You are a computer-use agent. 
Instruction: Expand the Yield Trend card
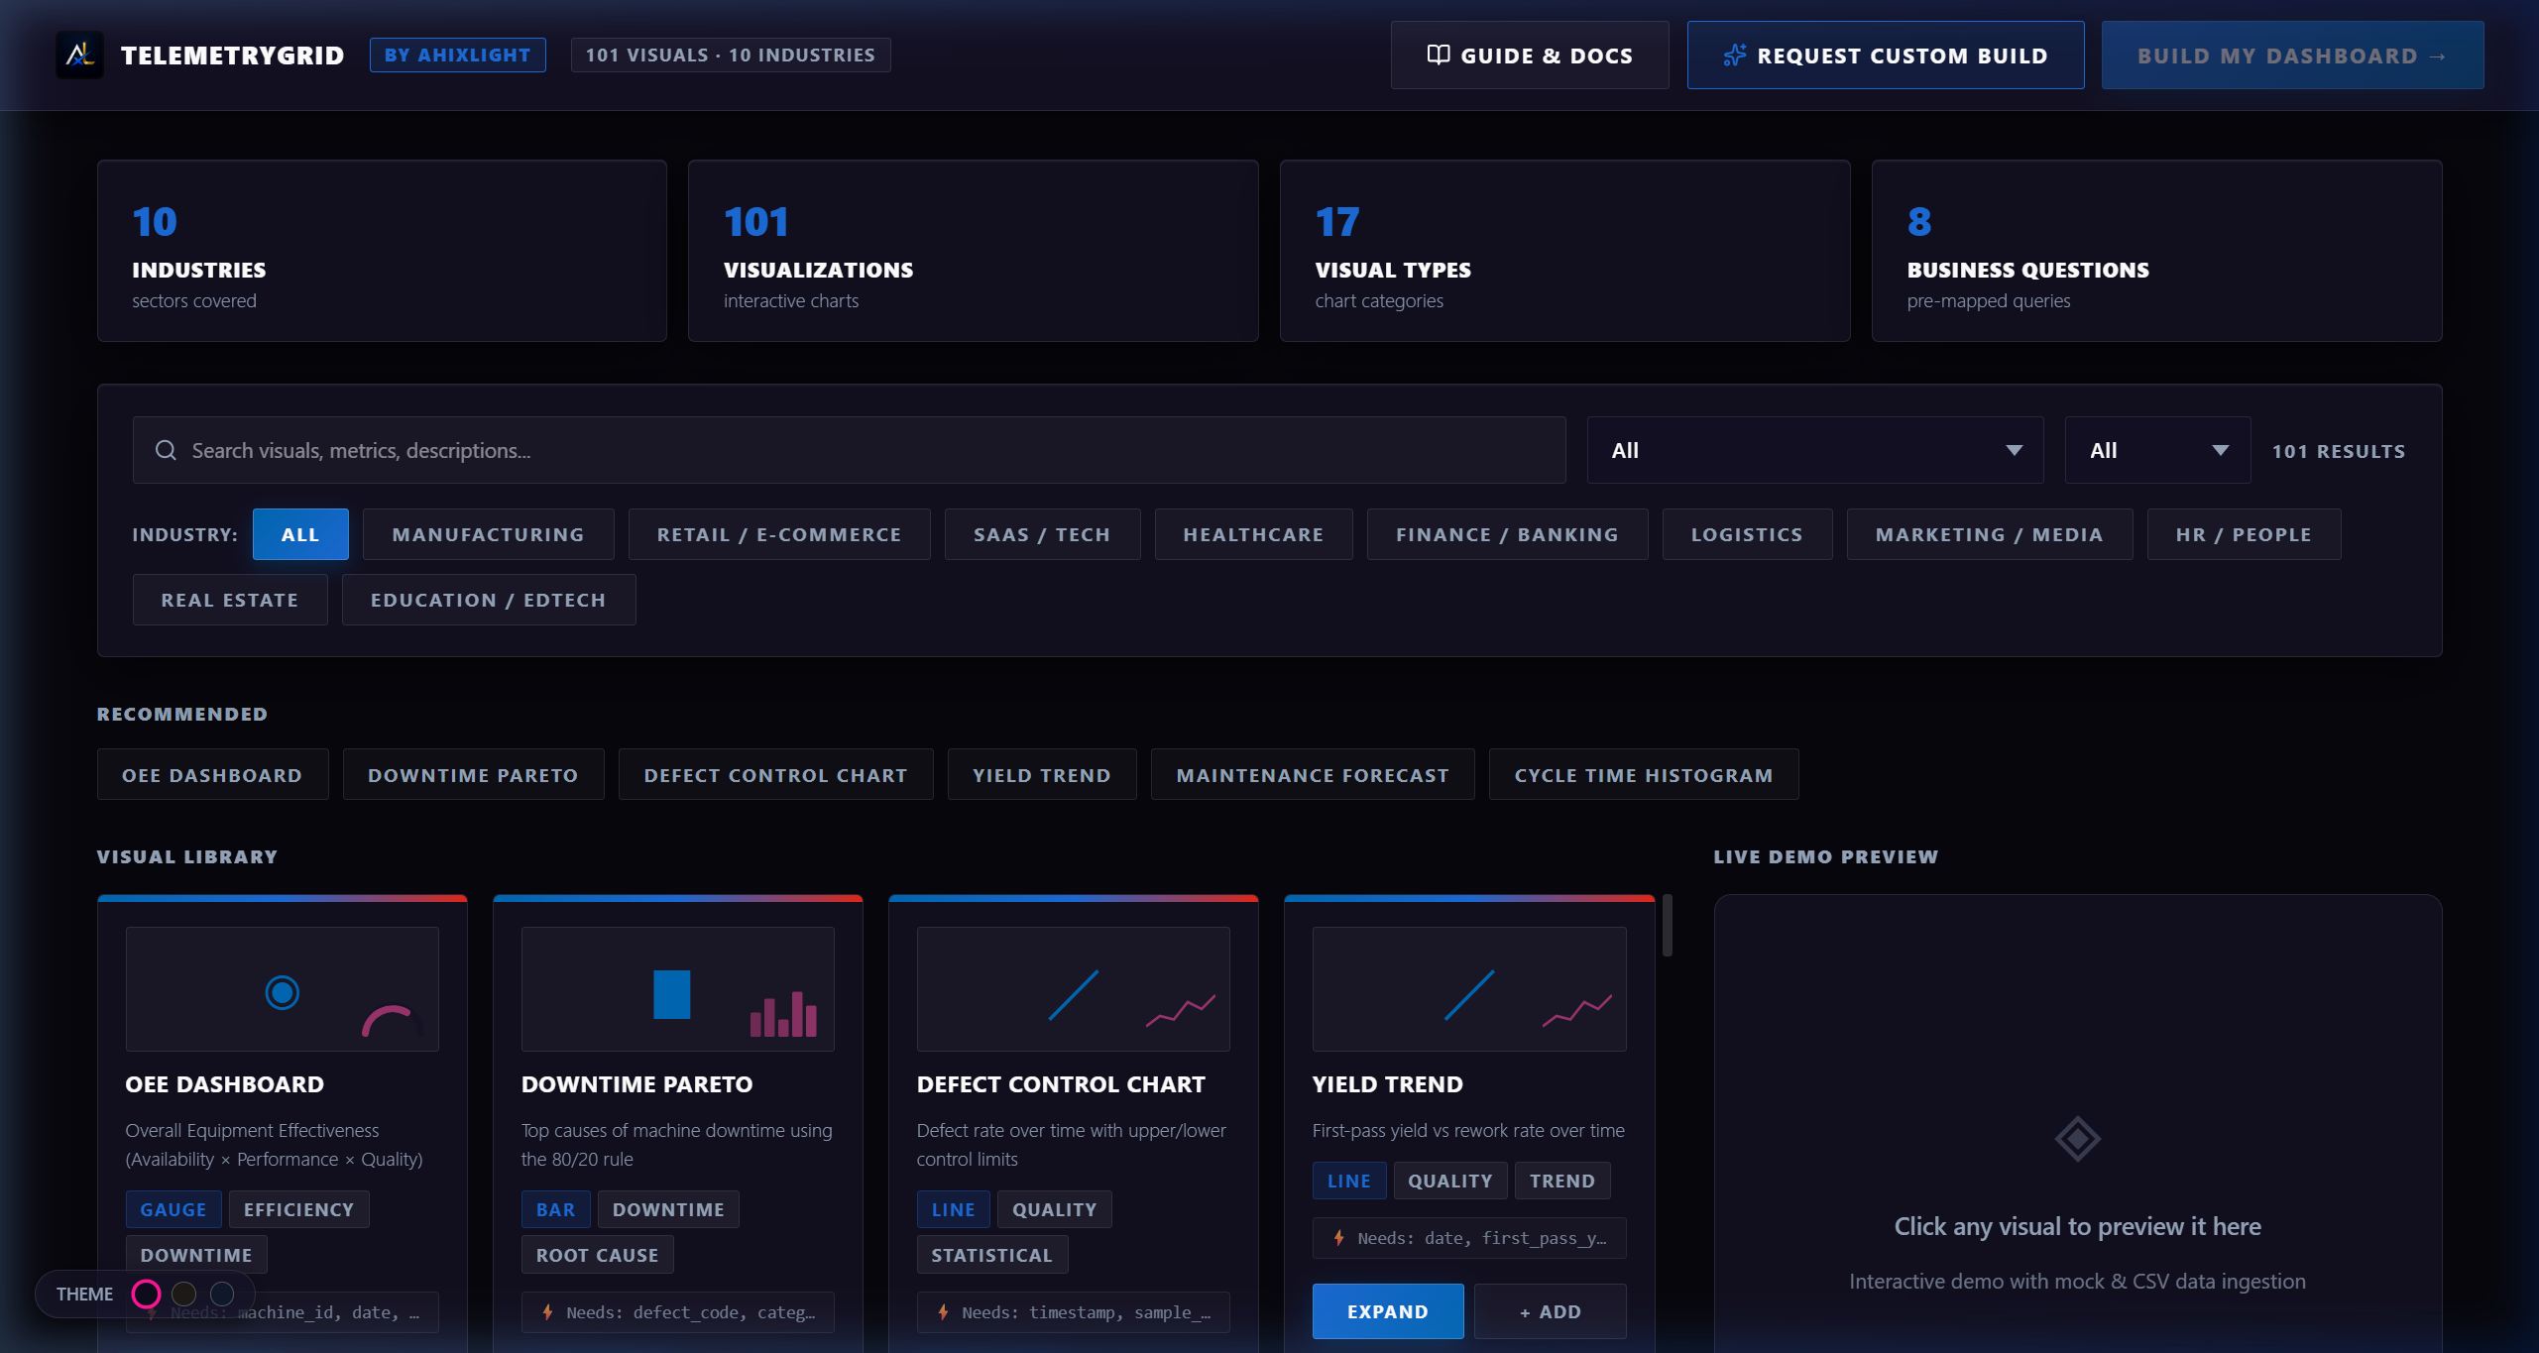[1388, 1311]
